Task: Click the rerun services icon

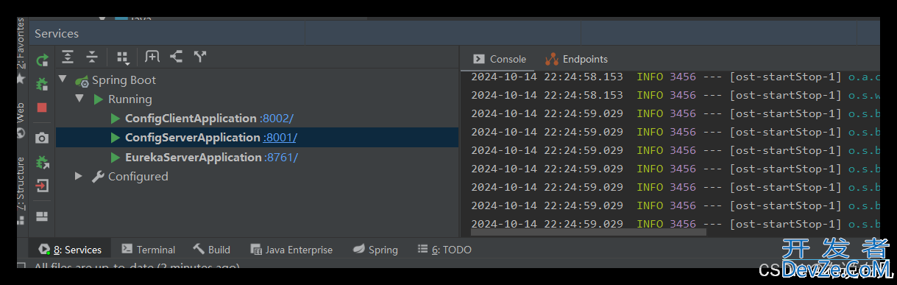Action: pyautogui.click(x=42, y=60)
